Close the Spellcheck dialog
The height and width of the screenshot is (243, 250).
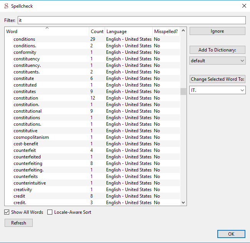tap(244, 6)
